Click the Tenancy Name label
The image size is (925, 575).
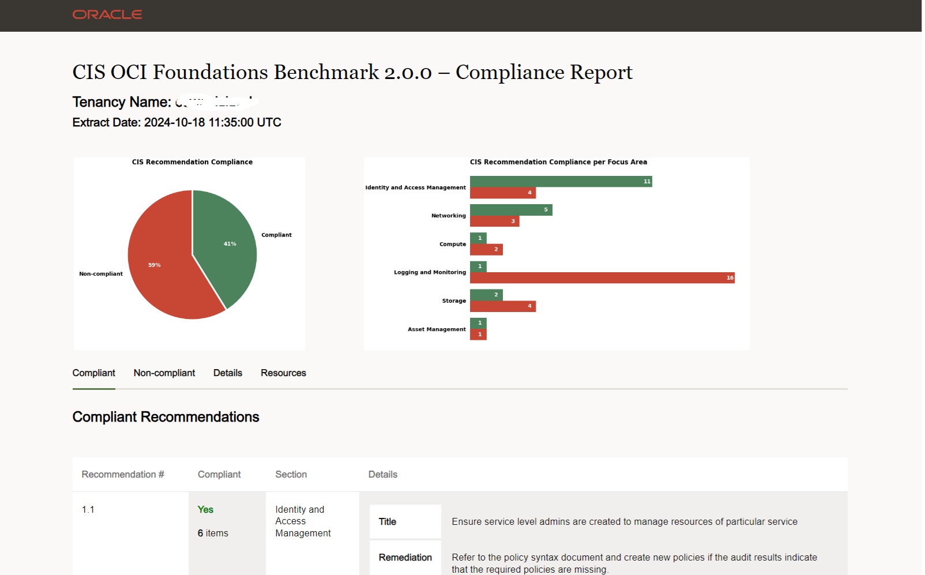click(121, 102)
